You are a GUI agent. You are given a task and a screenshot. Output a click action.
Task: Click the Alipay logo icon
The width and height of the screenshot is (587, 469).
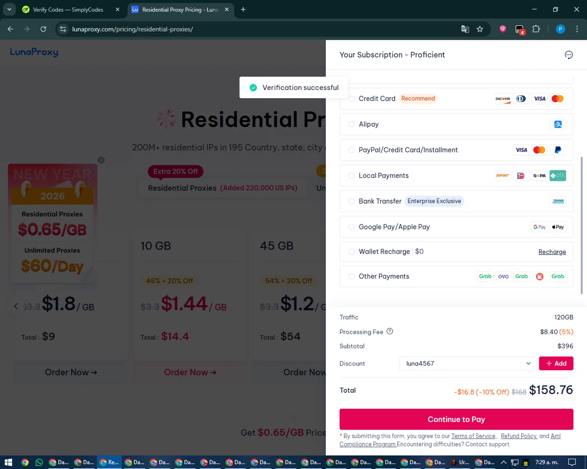[558, 124]
